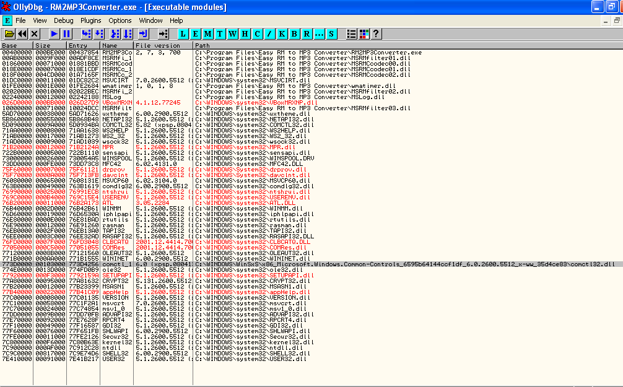623x387 pixels.
Task: Select the kernel32.dll path row
Action: coord(255,342)
